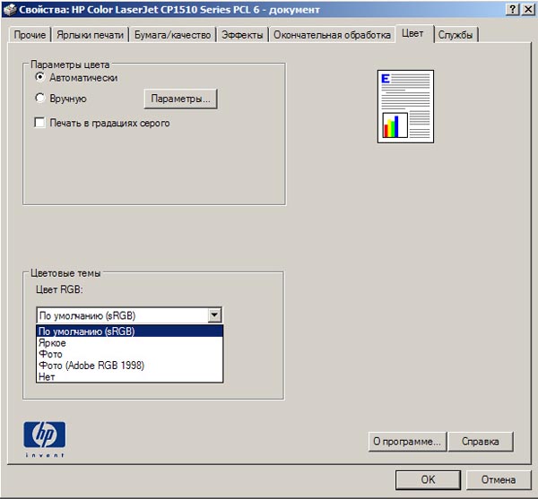This screenshot has width=538, height=499.
Task: Click the О программе... button
Action: coord(407,442)
